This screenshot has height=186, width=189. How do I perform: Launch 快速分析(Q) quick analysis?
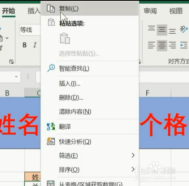(x=90, y=142)
